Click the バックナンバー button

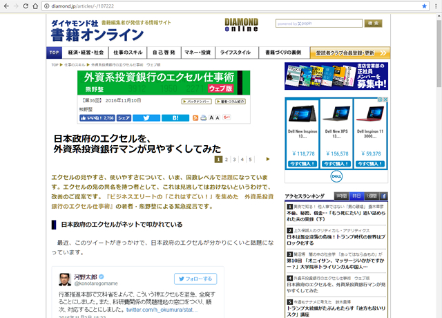pos(180,101)
